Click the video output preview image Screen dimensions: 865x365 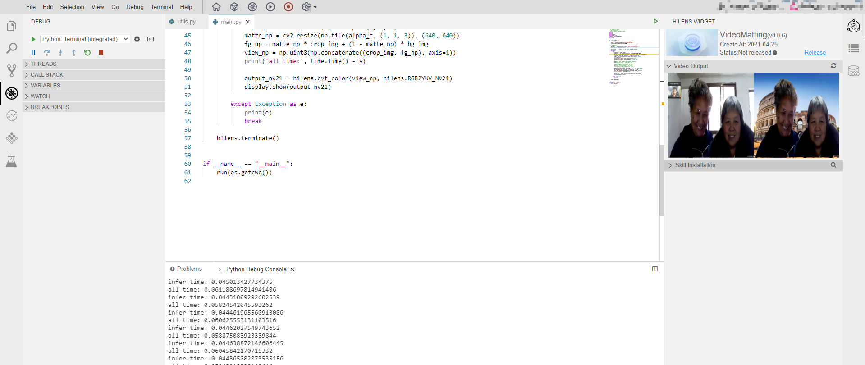[754, 115]
